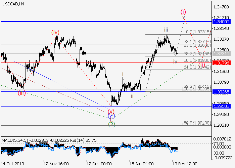Select the 61.8(1.31442) Fibonacci level label
The height and width of the screenshot is (168, 235).
point(197,67)
